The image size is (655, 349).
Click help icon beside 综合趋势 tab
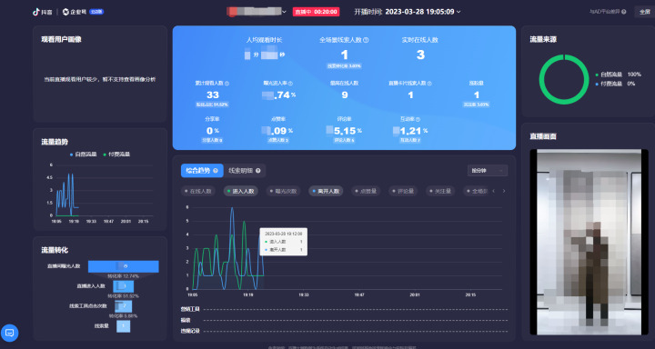pos(216,171)
